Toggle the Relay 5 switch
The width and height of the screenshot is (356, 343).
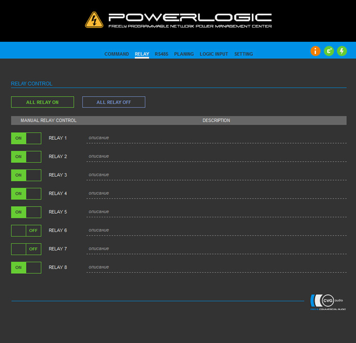(26, 212)
